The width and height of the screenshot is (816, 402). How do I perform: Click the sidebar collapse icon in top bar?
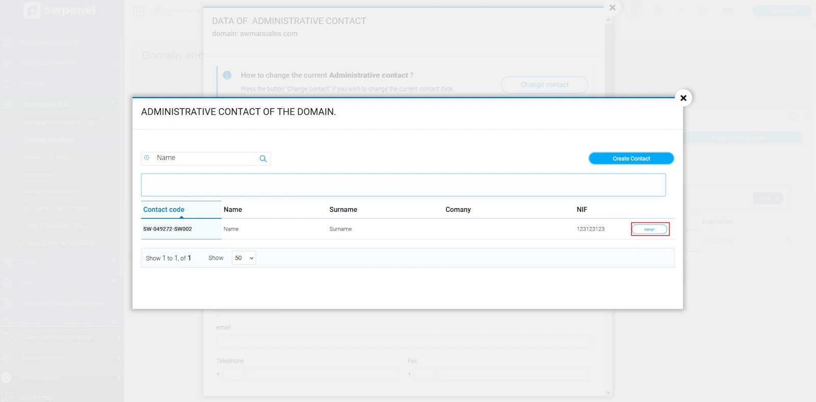(x=139, y=11)
